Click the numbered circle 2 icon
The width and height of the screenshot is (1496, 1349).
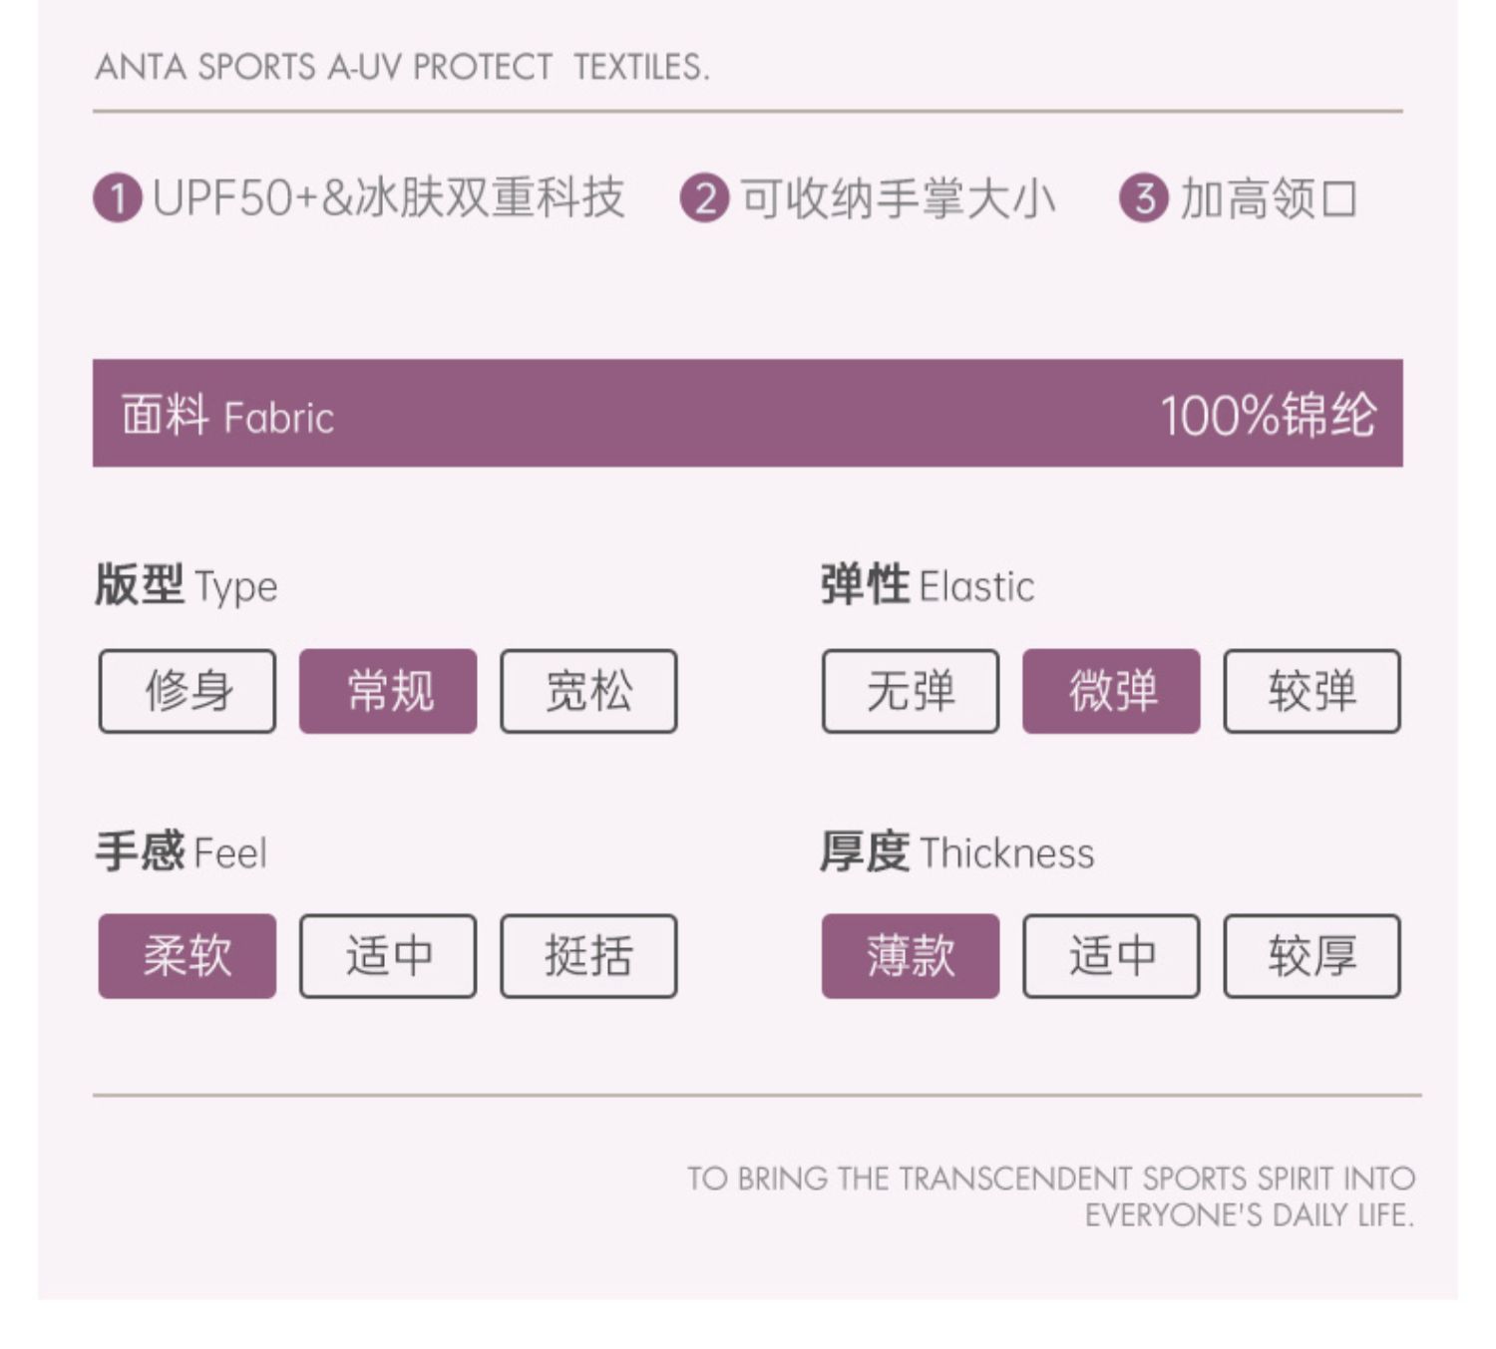(705, 197)
